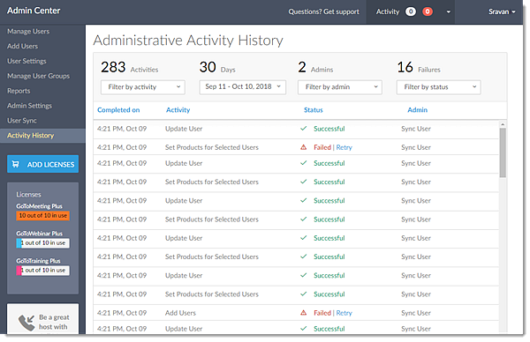The height and width of the screenshot is (342, 530).
Task: Click the GoToWebinar Plus license label
Action: point(39,234)
